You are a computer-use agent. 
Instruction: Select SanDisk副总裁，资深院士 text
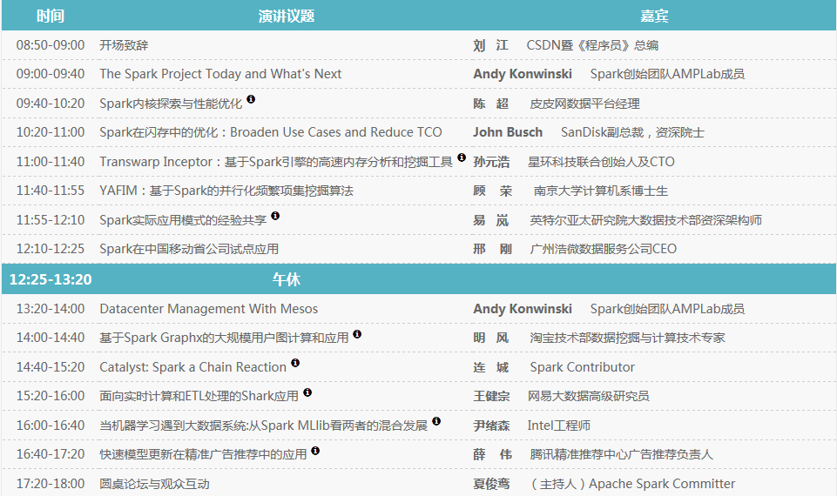point(632,132)
